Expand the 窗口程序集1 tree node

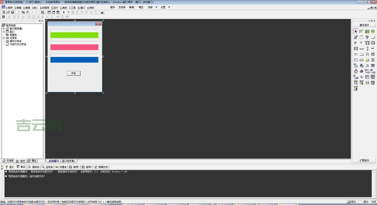tap(3, 29)
